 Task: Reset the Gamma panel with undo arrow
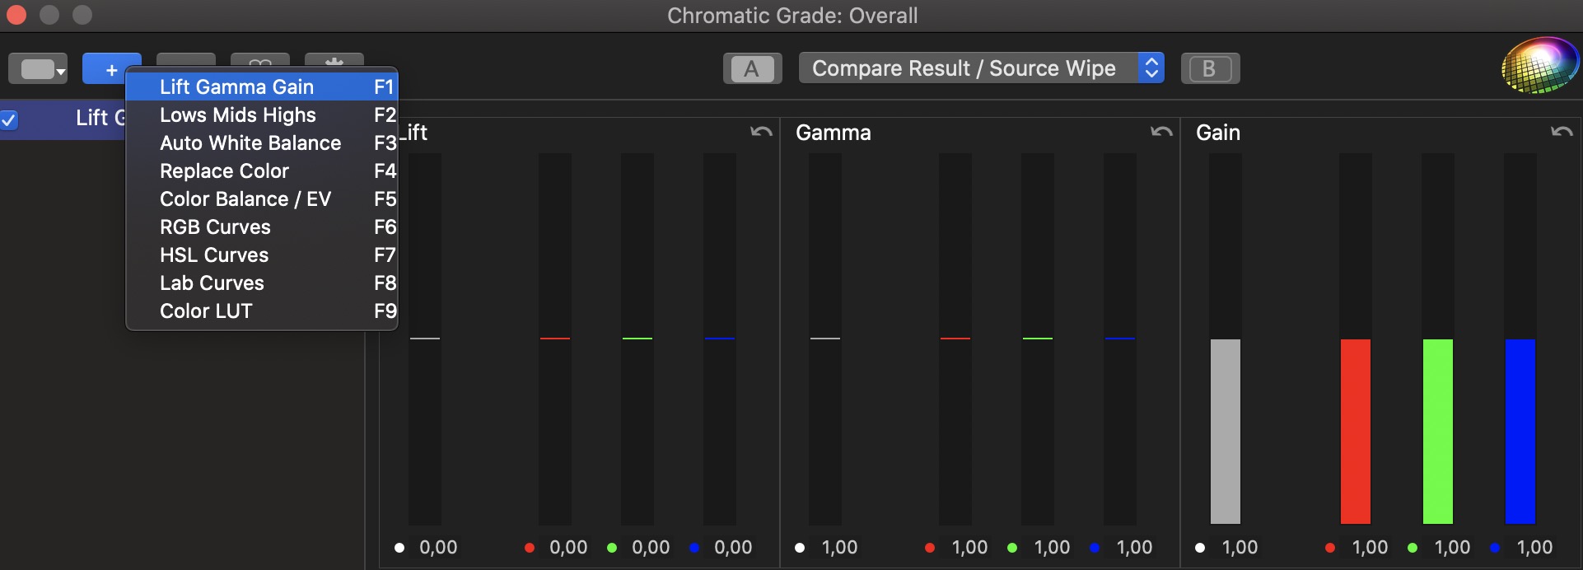(1161, 132)
